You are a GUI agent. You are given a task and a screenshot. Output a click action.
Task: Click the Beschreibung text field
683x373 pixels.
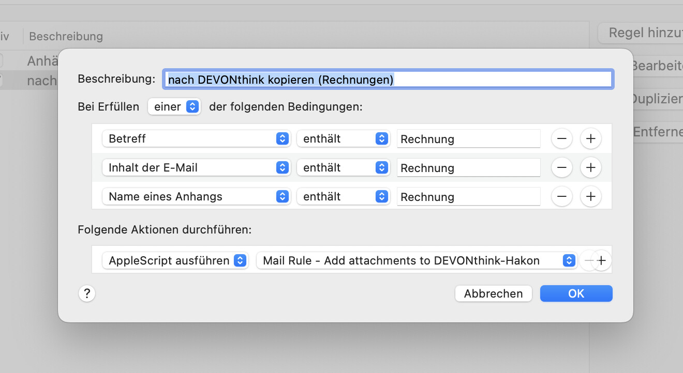click(x=388, y=79)
